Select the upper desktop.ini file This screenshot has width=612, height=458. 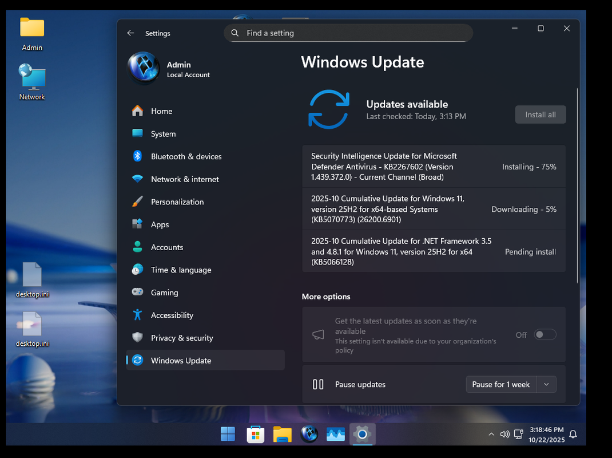tap(32, 280)
